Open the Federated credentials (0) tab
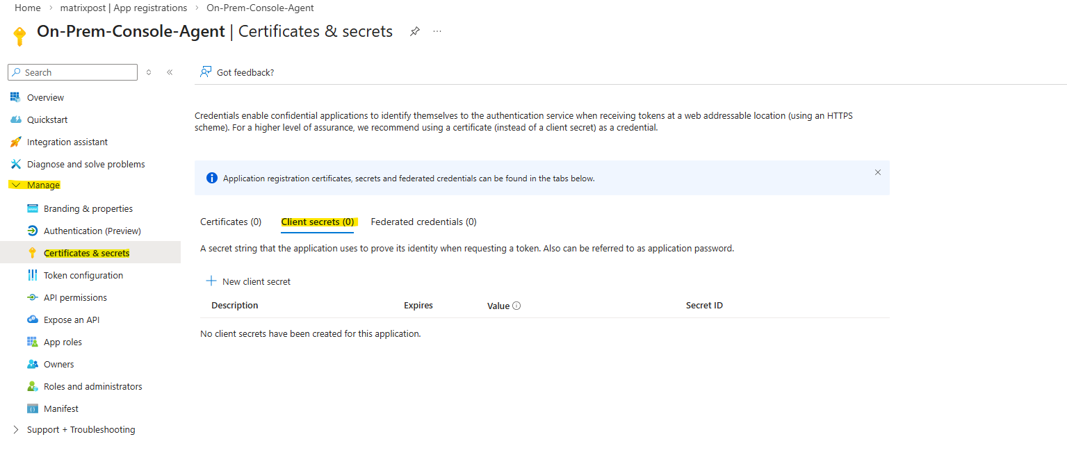The width and height of the screenshot is (1067, 464). pyautogui.click(x=424, y=222)
